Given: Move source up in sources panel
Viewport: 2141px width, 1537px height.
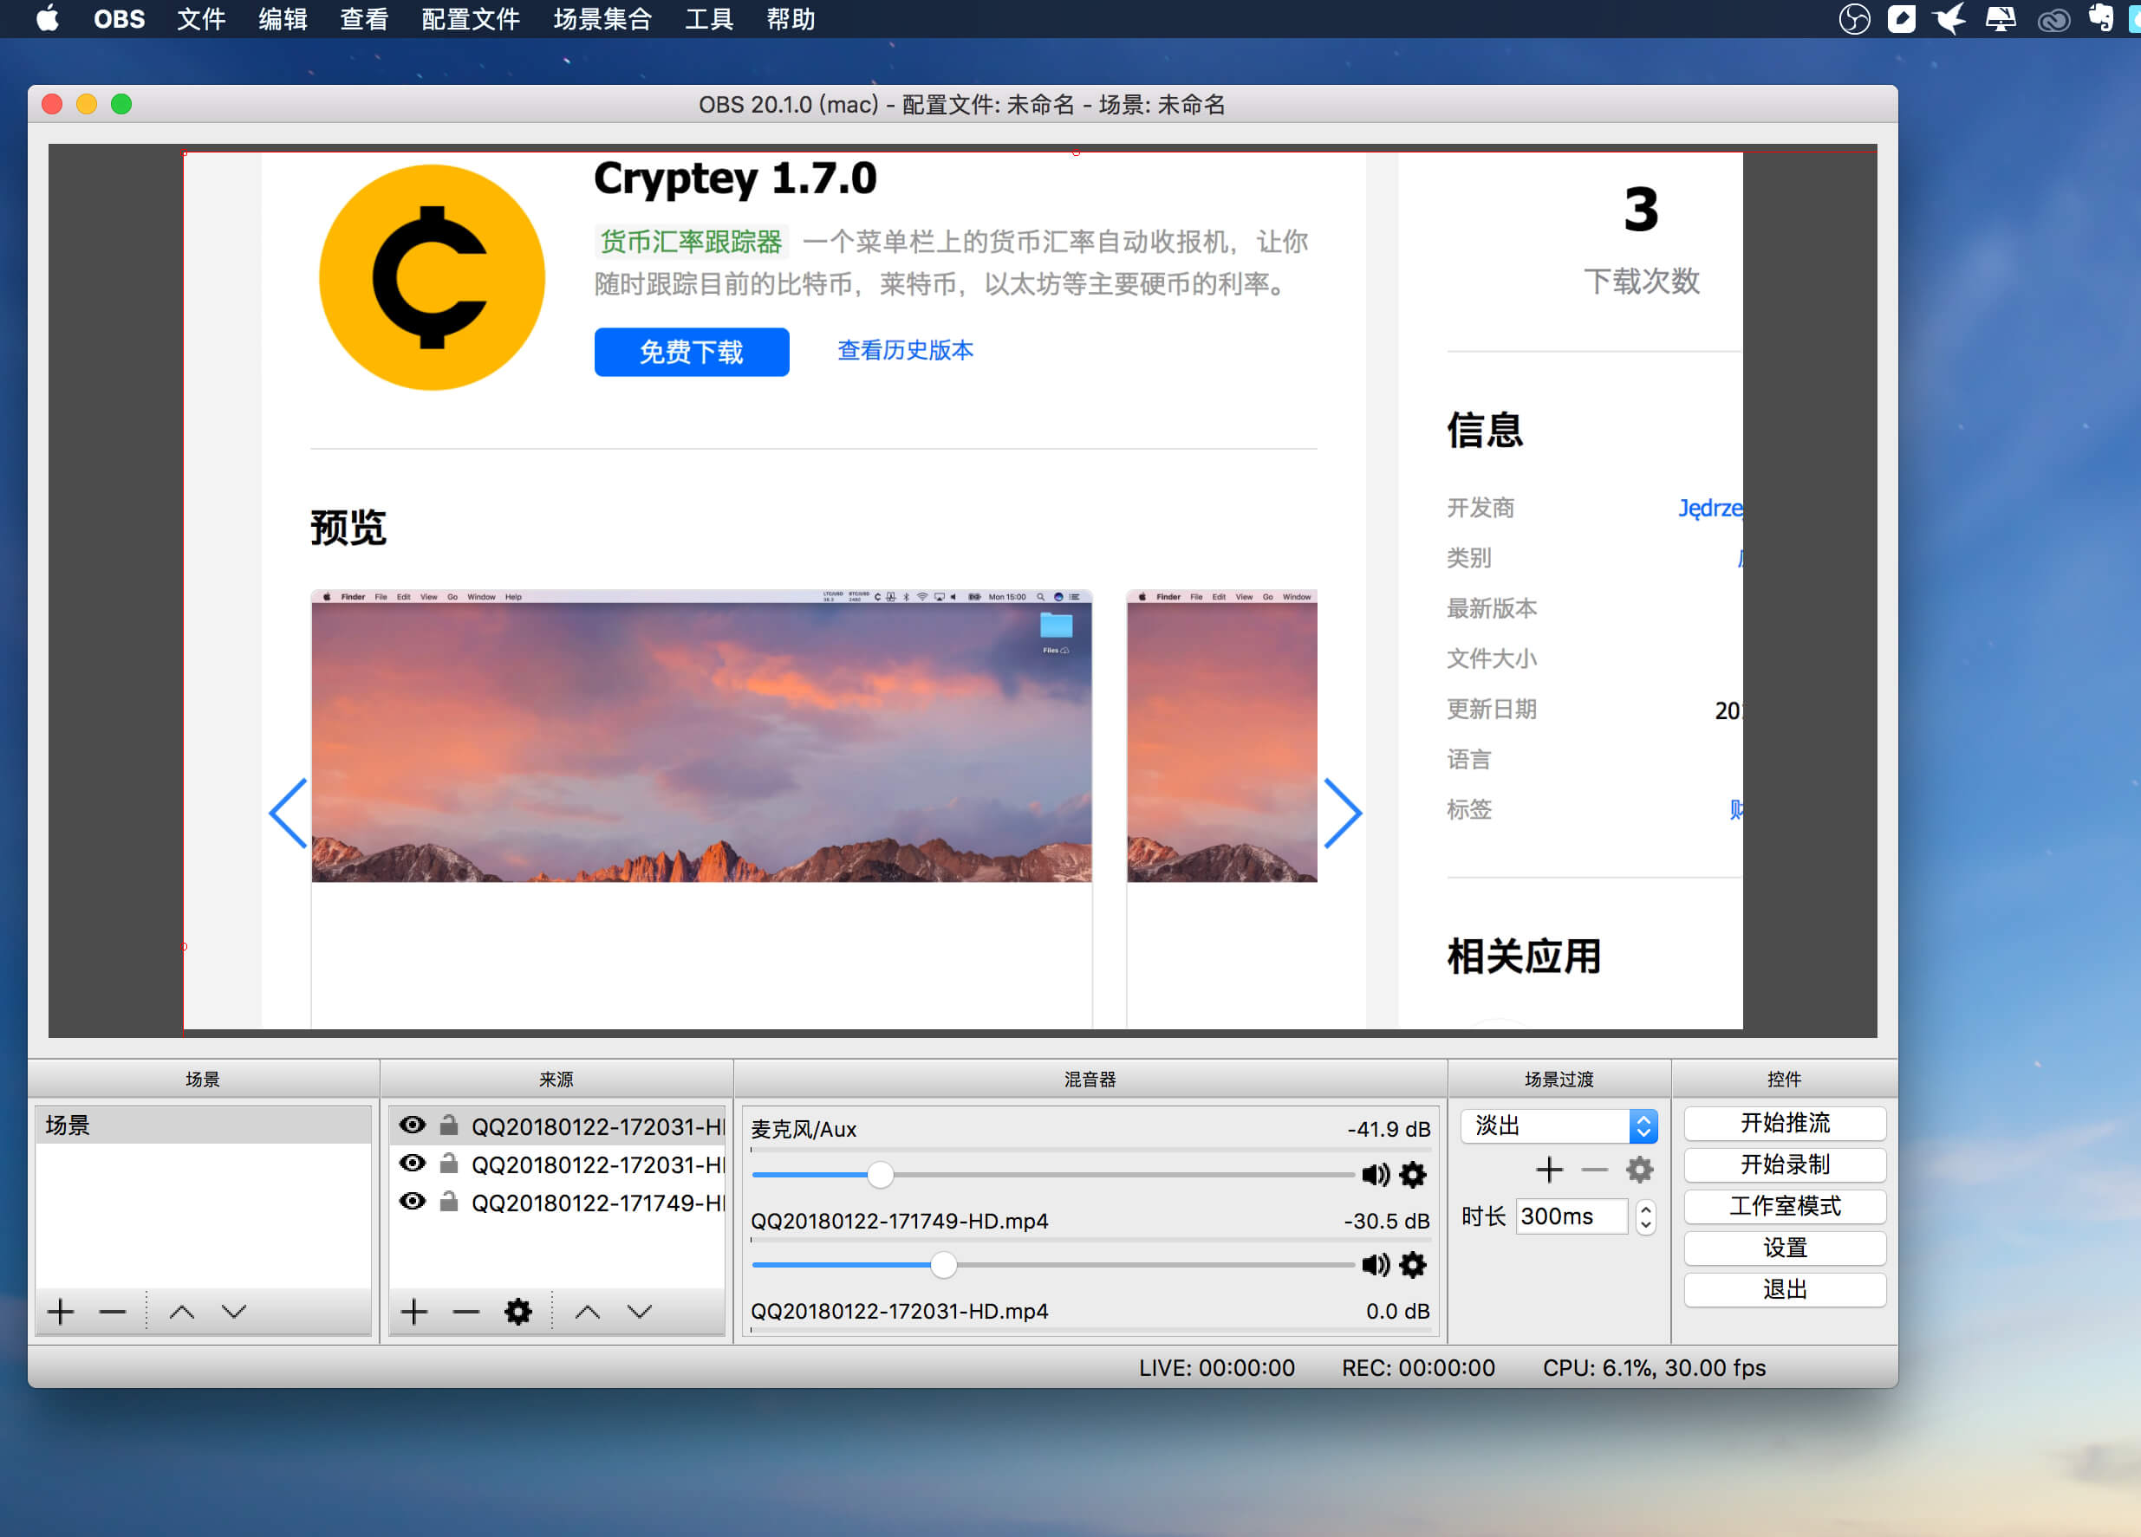Looking at the screenshot, I should [x=587, y=1312].
